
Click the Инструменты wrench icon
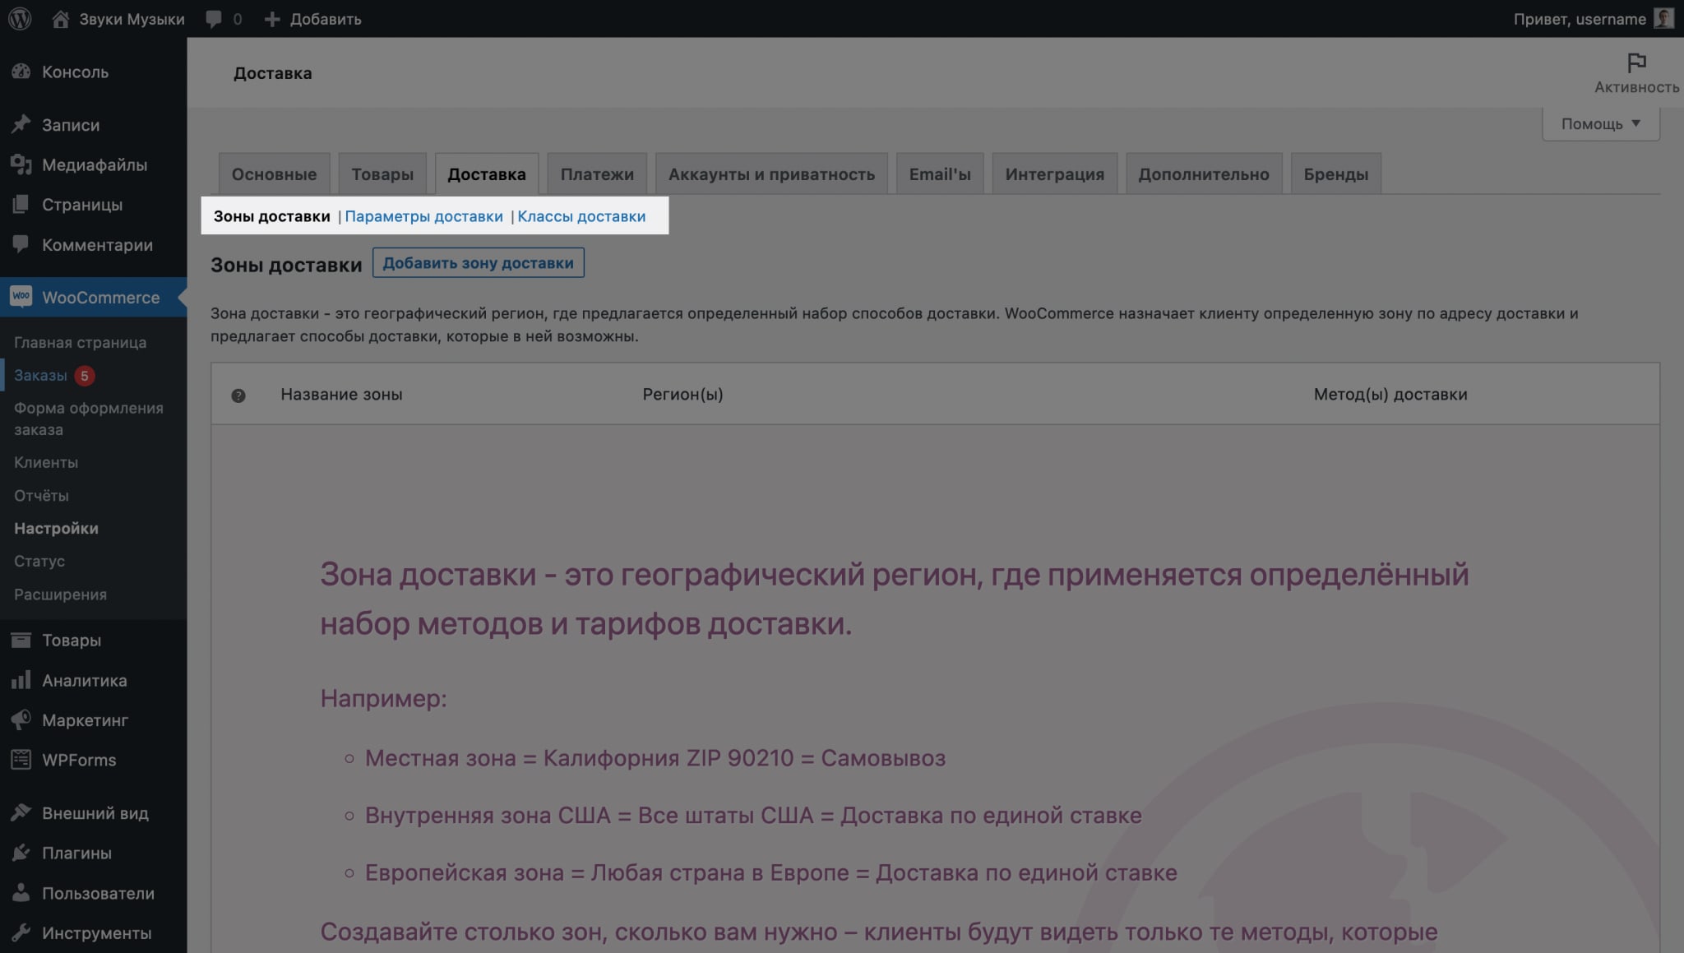point(21,932)
